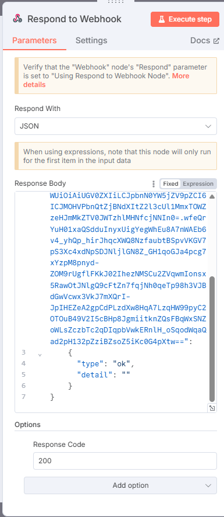Screen dimensions: 224x517
Task: Click the Execute step button
Action: coord(185,19)
